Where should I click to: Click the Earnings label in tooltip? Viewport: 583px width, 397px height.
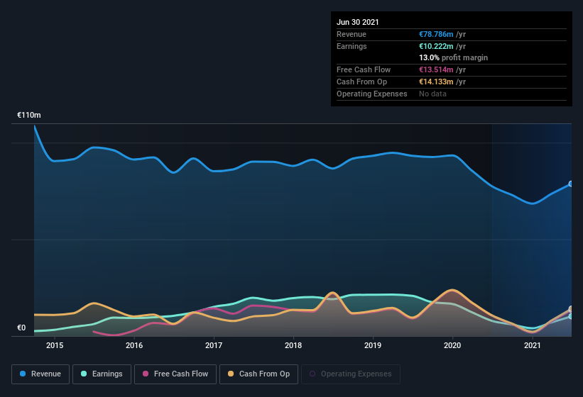(x=352, y=46)
